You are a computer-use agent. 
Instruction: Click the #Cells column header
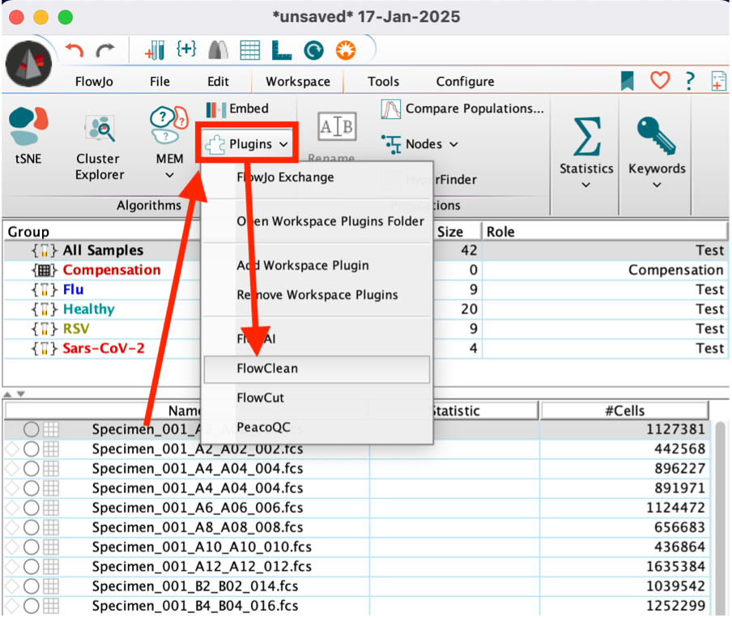(624, 411)
